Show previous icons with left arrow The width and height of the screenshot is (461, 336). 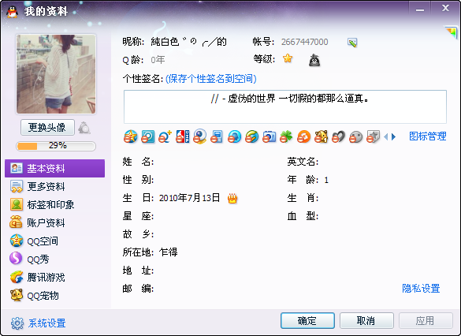point(386,136)
